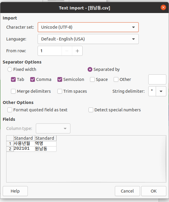The image size is (169, 202).
Task: Close the Text Import dialog
Action: tap(163, 7)
